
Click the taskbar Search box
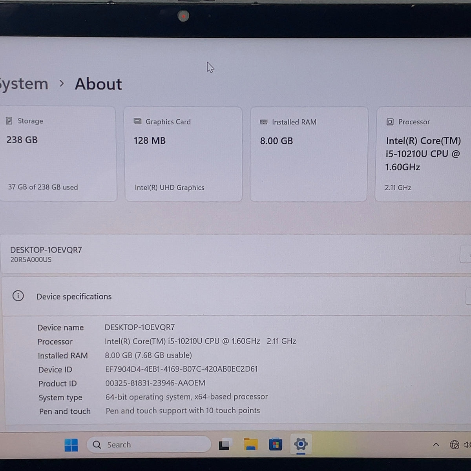coord(149,445)
